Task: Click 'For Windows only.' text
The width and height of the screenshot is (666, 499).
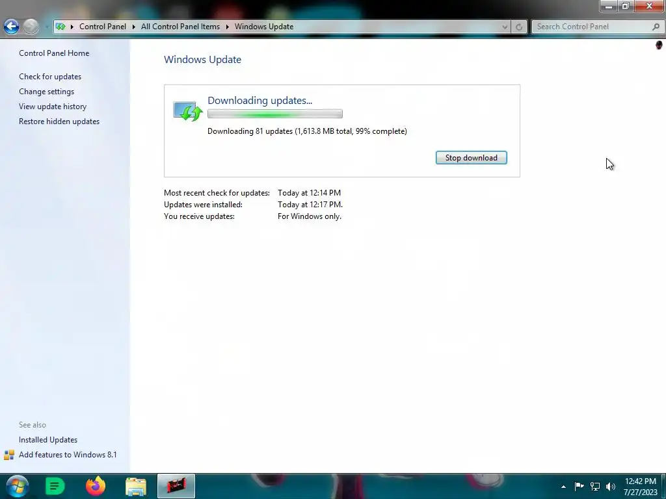Action: [x=310, y=216]
